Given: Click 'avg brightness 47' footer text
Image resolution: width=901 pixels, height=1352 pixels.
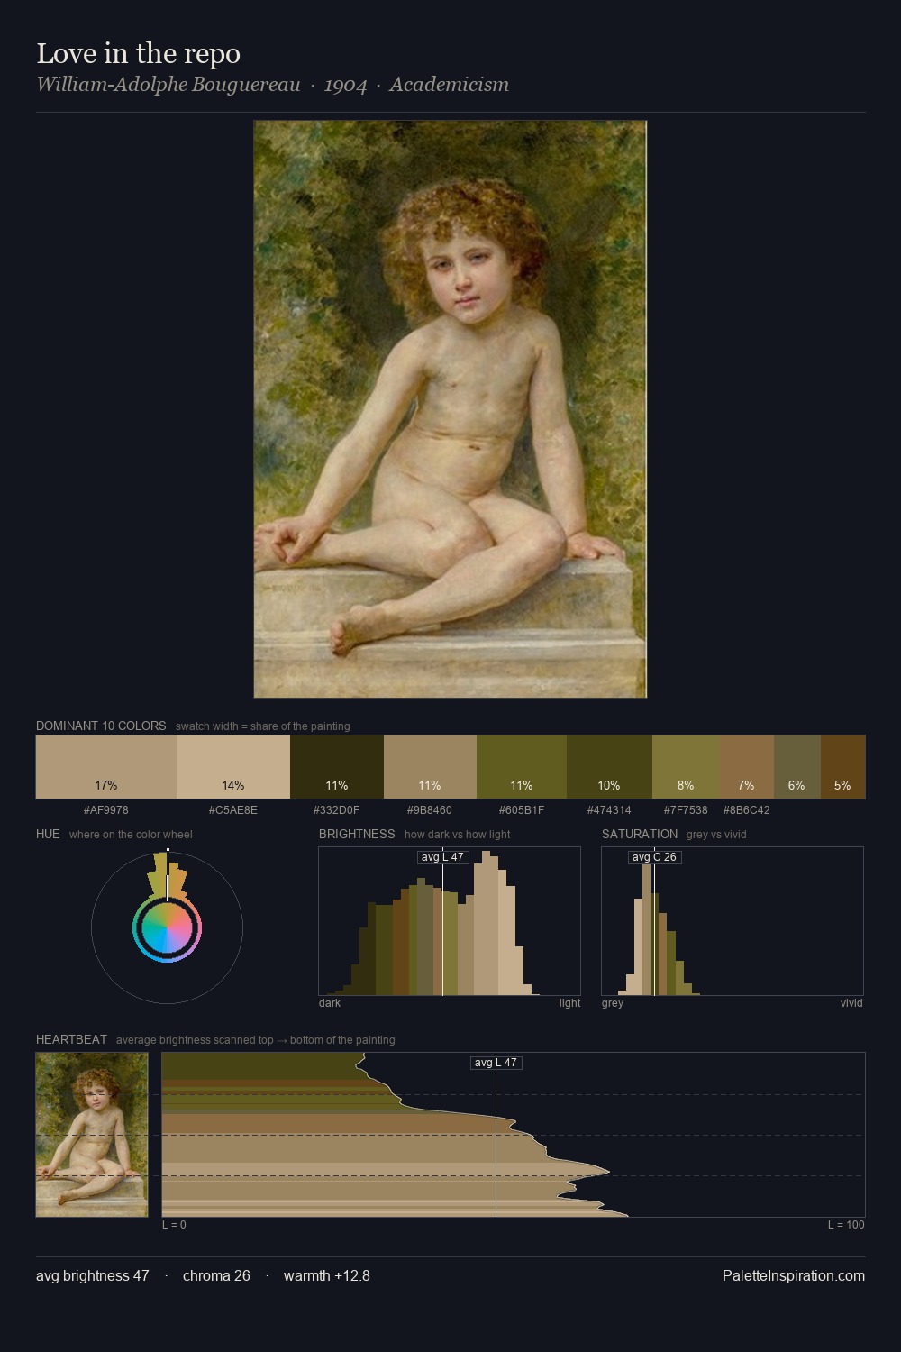Looking at the screenshot, I should [93, 1275].
